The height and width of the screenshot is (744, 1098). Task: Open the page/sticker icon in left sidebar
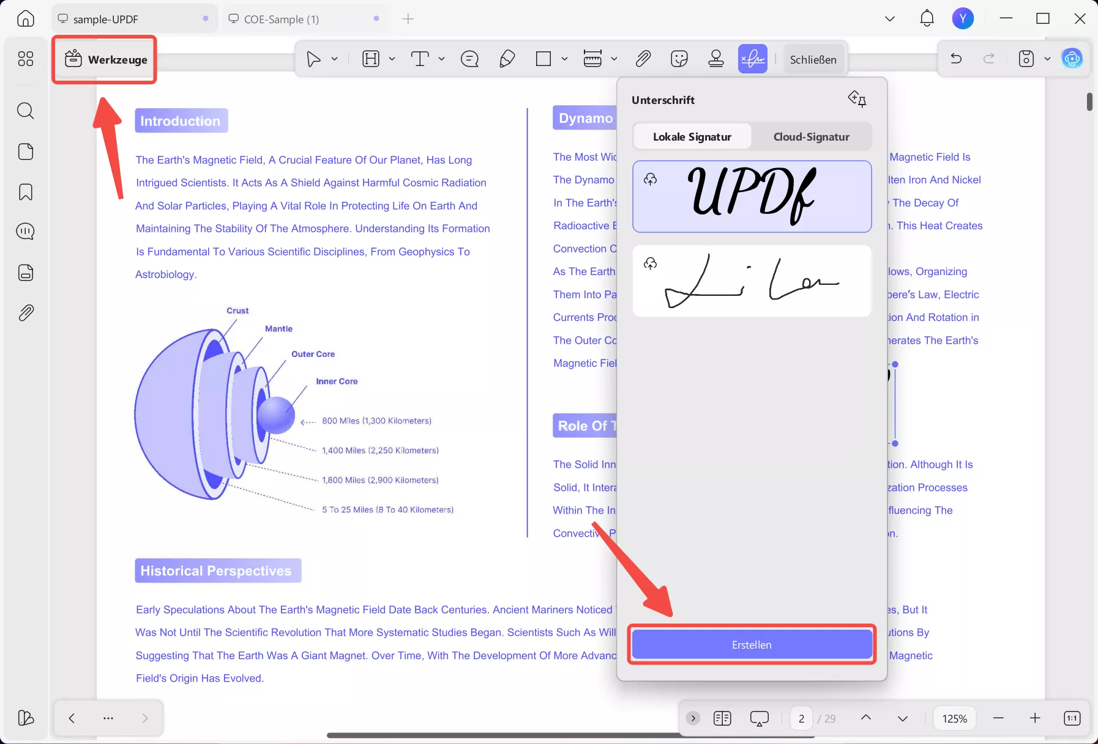(x=26, y=152)
